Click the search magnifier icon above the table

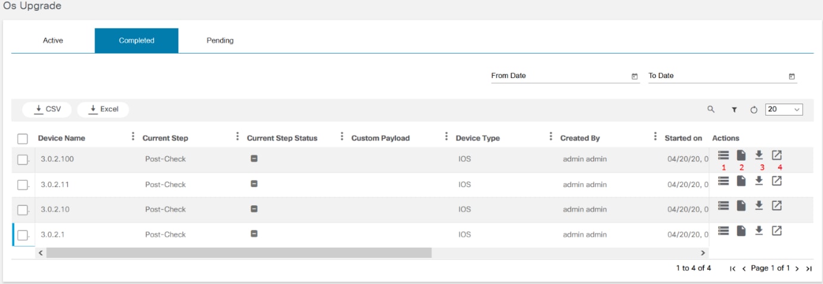pyautogui.click(x=711, y=110)
